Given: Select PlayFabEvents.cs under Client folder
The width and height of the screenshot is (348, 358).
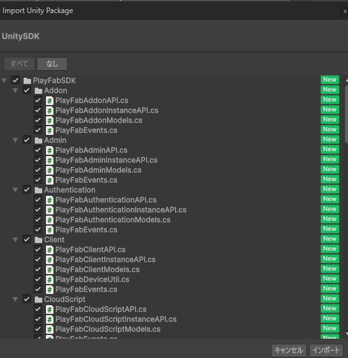Looking at the screenshot, I should point(86,290).
